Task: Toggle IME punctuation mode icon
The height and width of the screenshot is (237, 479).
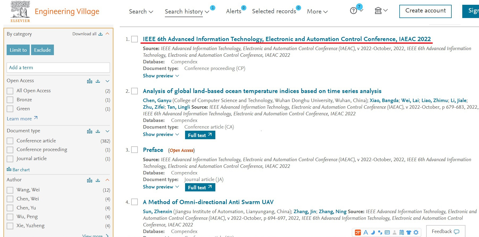Action: click(380, 232)
